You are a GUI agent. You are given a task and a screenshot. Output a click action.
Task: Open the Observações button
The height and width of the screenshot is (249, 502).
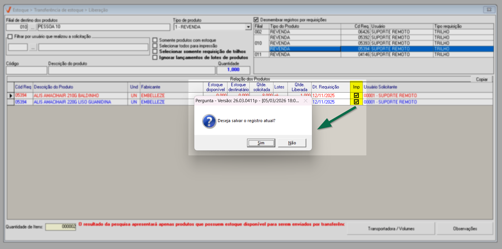[x=465, y=229]
